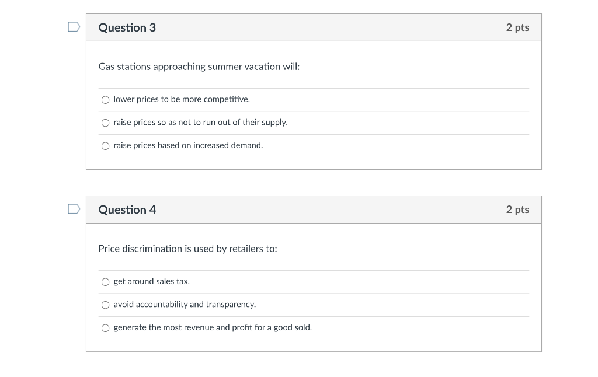Click the '2 pts' label of Question 3

[517, 27]
